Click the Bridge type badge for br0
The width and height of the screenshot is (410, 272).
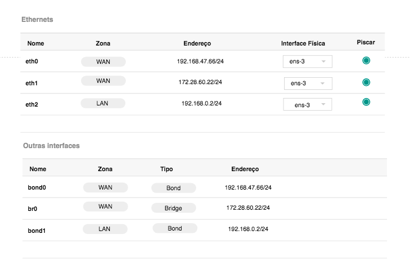[x=174, y=208]
